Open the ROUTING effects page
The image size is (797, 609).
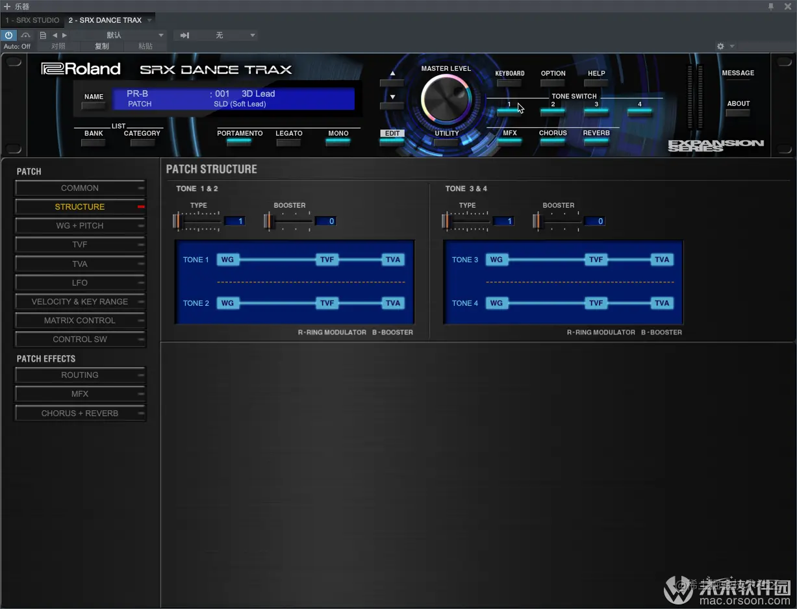click(x=80, y=375)
